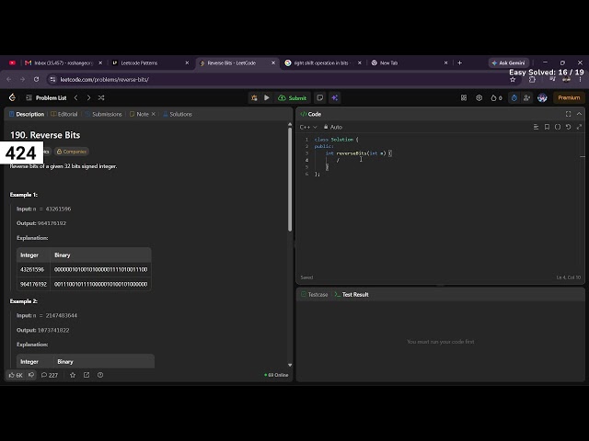Dislike the problem thumbs down
The height and width of the screenshot is (441, 589).
(x=31, y=375)
